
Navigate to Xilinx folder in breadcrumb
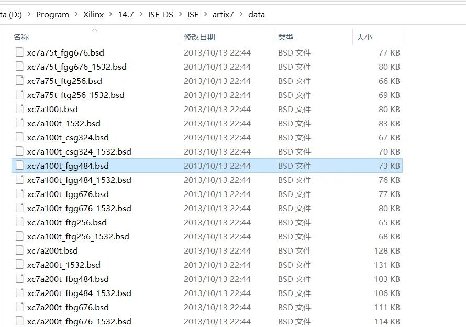click(x=93, y=14)
